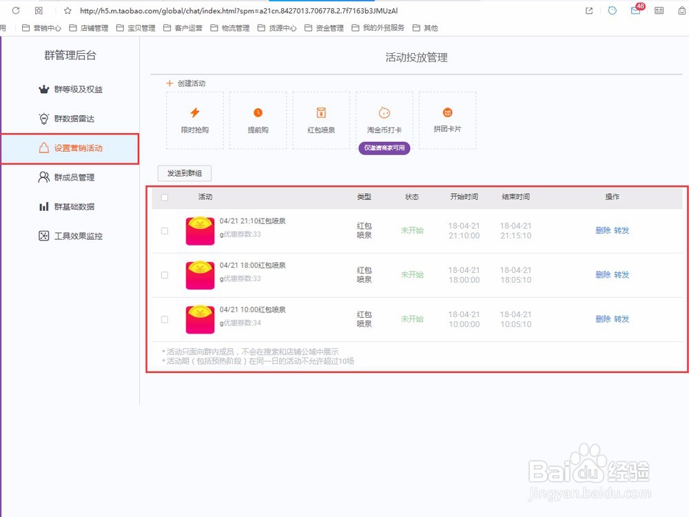Check the select-all checkbox in table header

(x=164, y=197)
